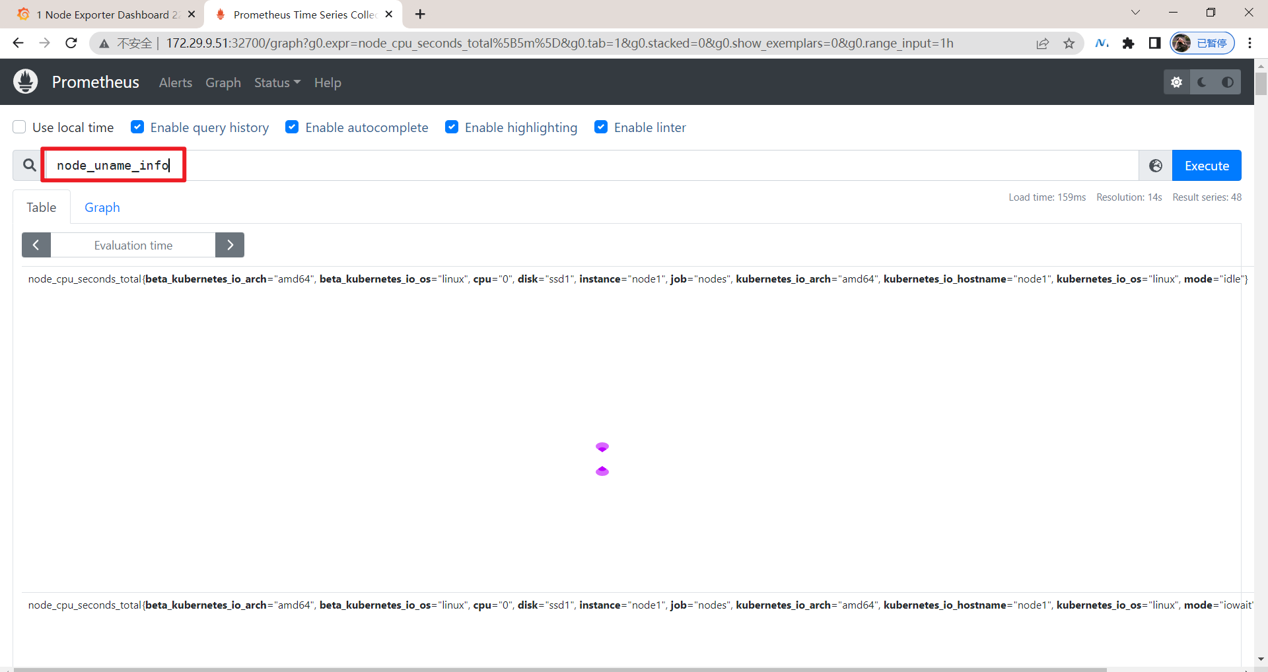This screenshot has width=1268, height=672.
Task: Disable Enable autocomplete checkbox
Action: tap(292, 127)
